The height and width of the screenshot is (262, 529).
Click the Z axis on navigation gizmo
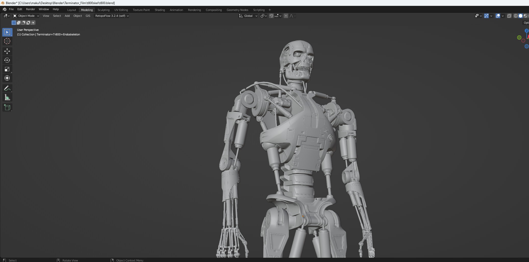point(527,31)
